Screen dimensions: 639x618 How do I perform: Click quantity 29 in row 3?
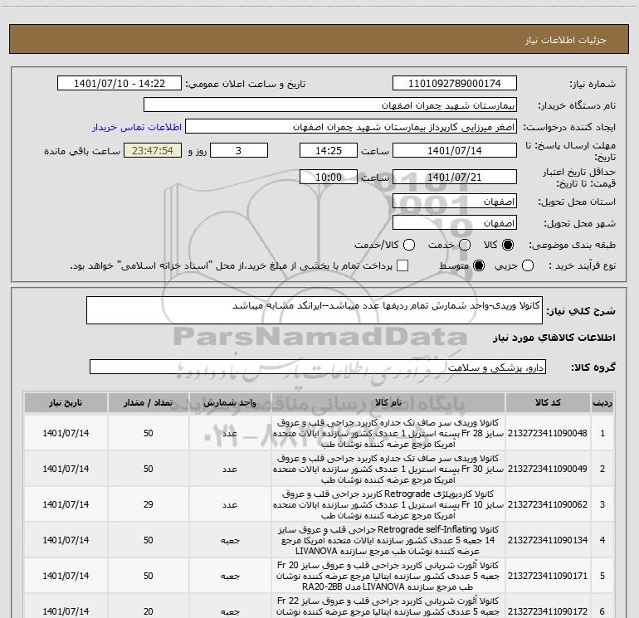[x=149, y=504]
